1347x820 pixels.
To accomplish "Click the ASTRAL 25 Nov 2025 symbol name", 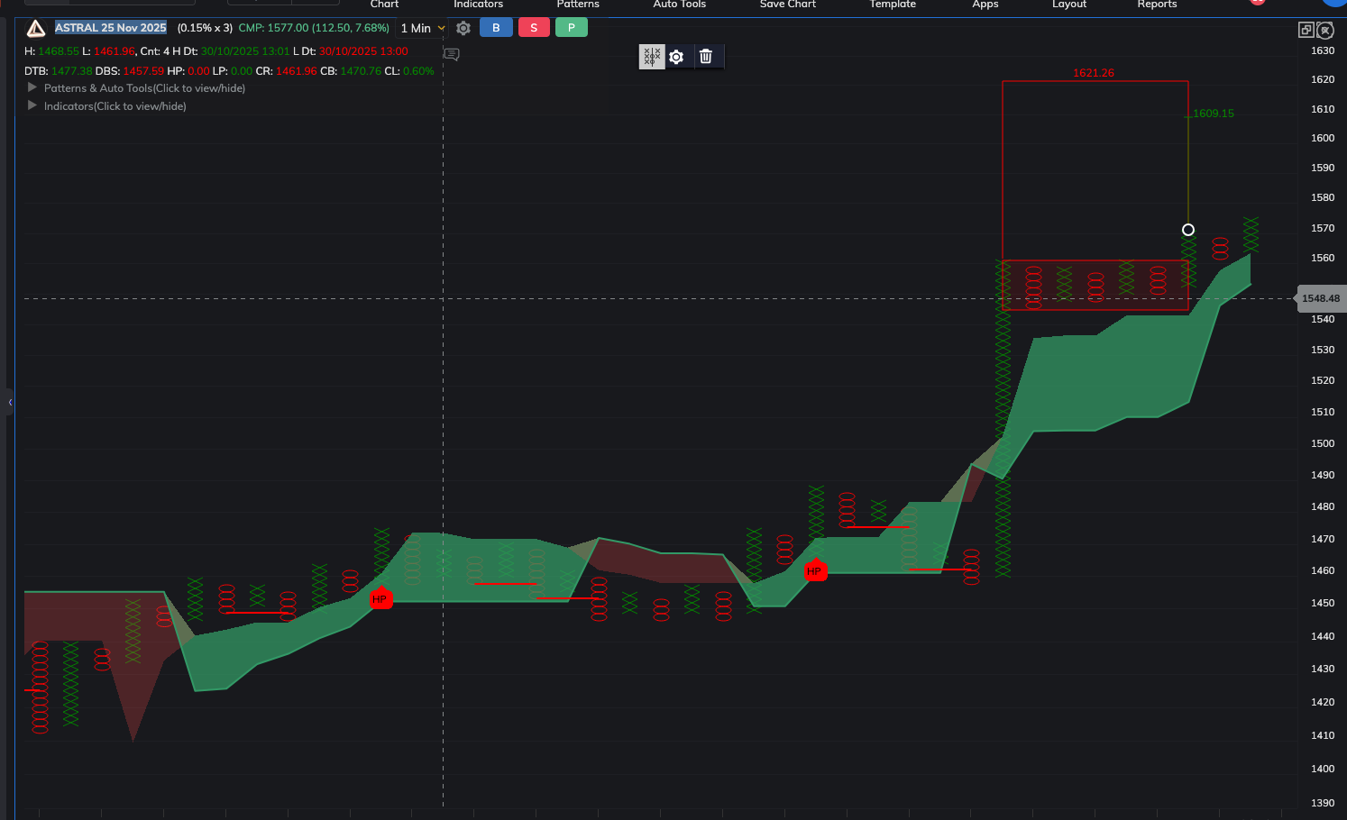I will [x=111, y=28].
